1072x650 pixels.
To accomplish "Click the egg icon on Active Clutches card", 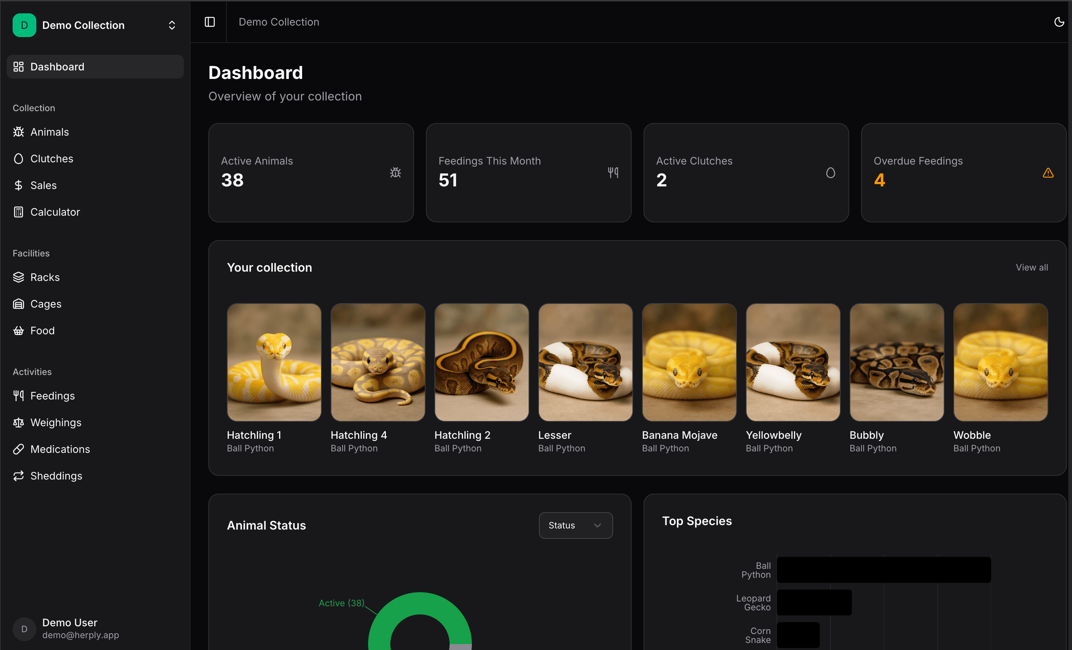I will click(831, 173).
